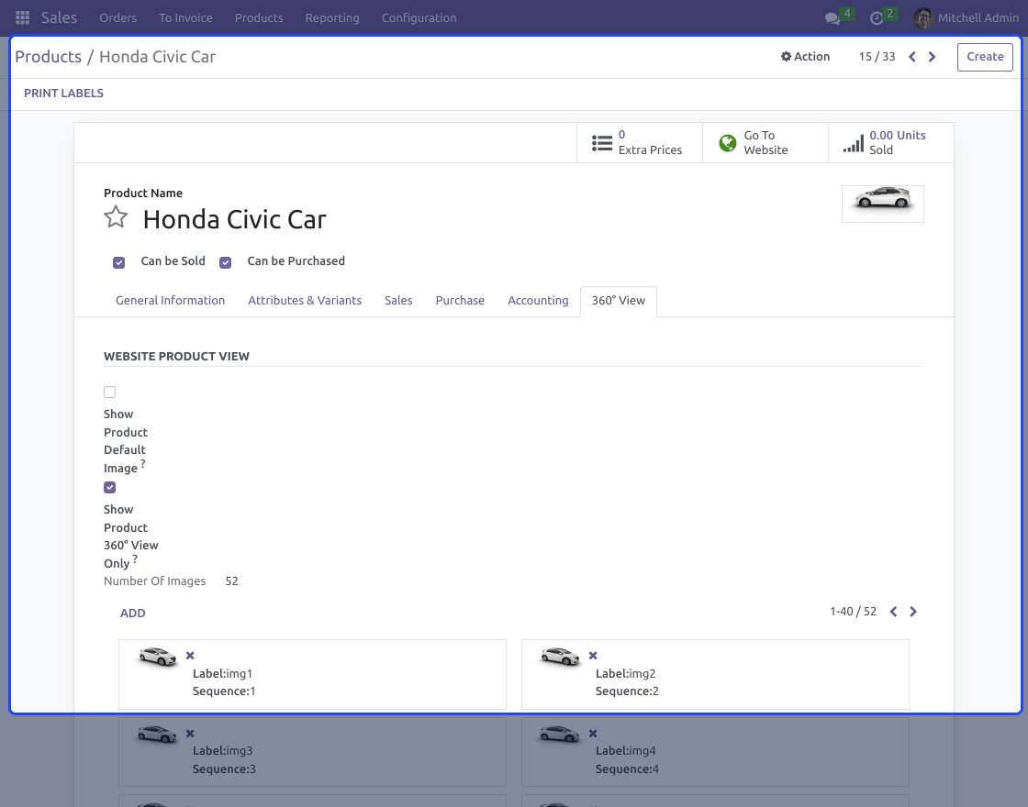This screenshot has width=1028, height=807.
Task: Click the Sales app title
Action: point(59,17)
